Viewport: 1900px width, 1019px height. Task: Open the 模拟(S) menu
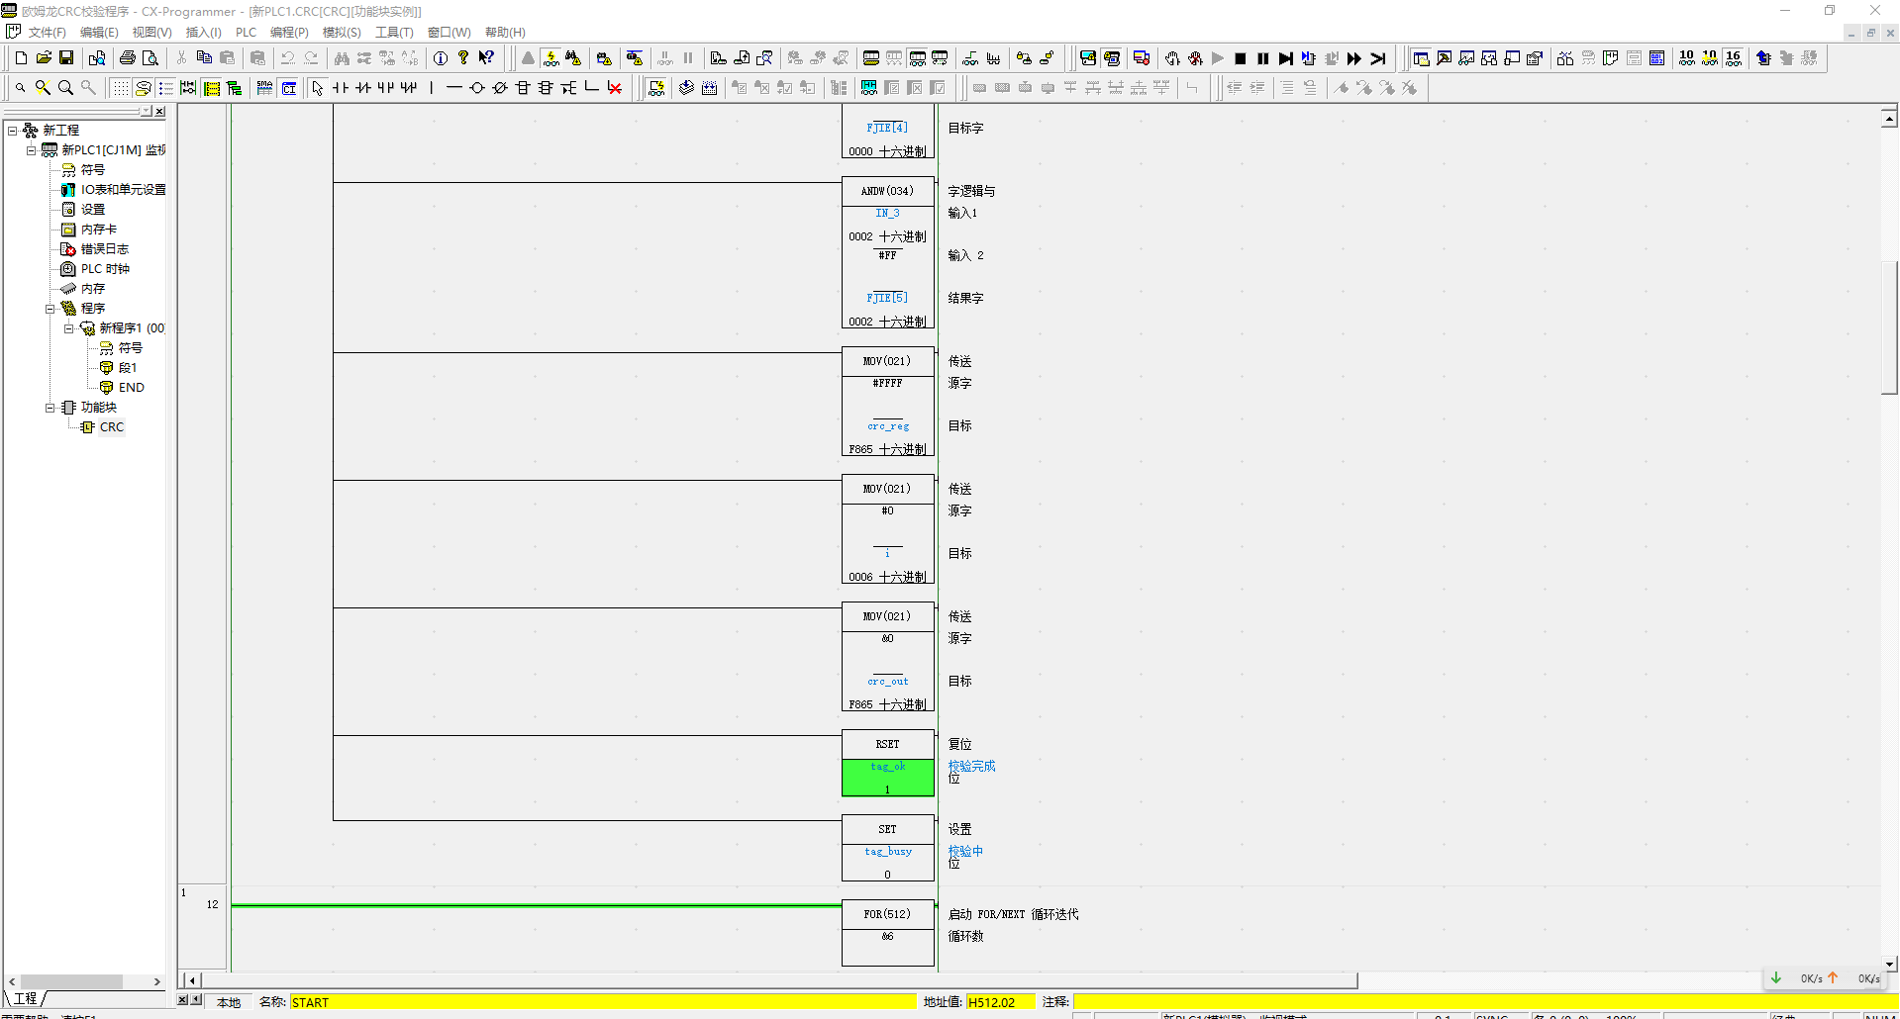pos(342,33)
